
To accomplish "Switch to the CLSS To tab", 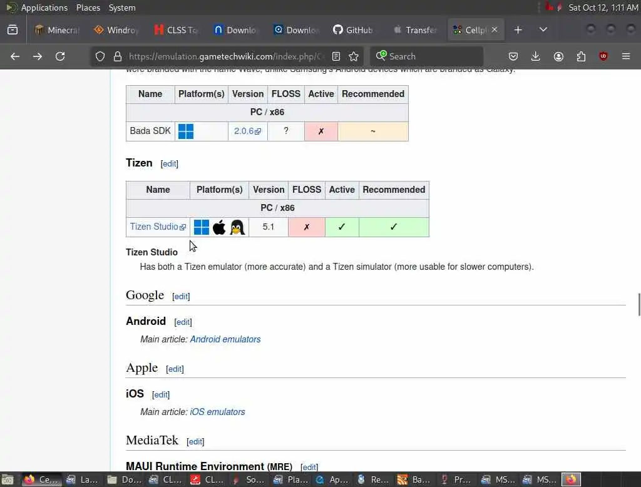I will tap(176, 30).
